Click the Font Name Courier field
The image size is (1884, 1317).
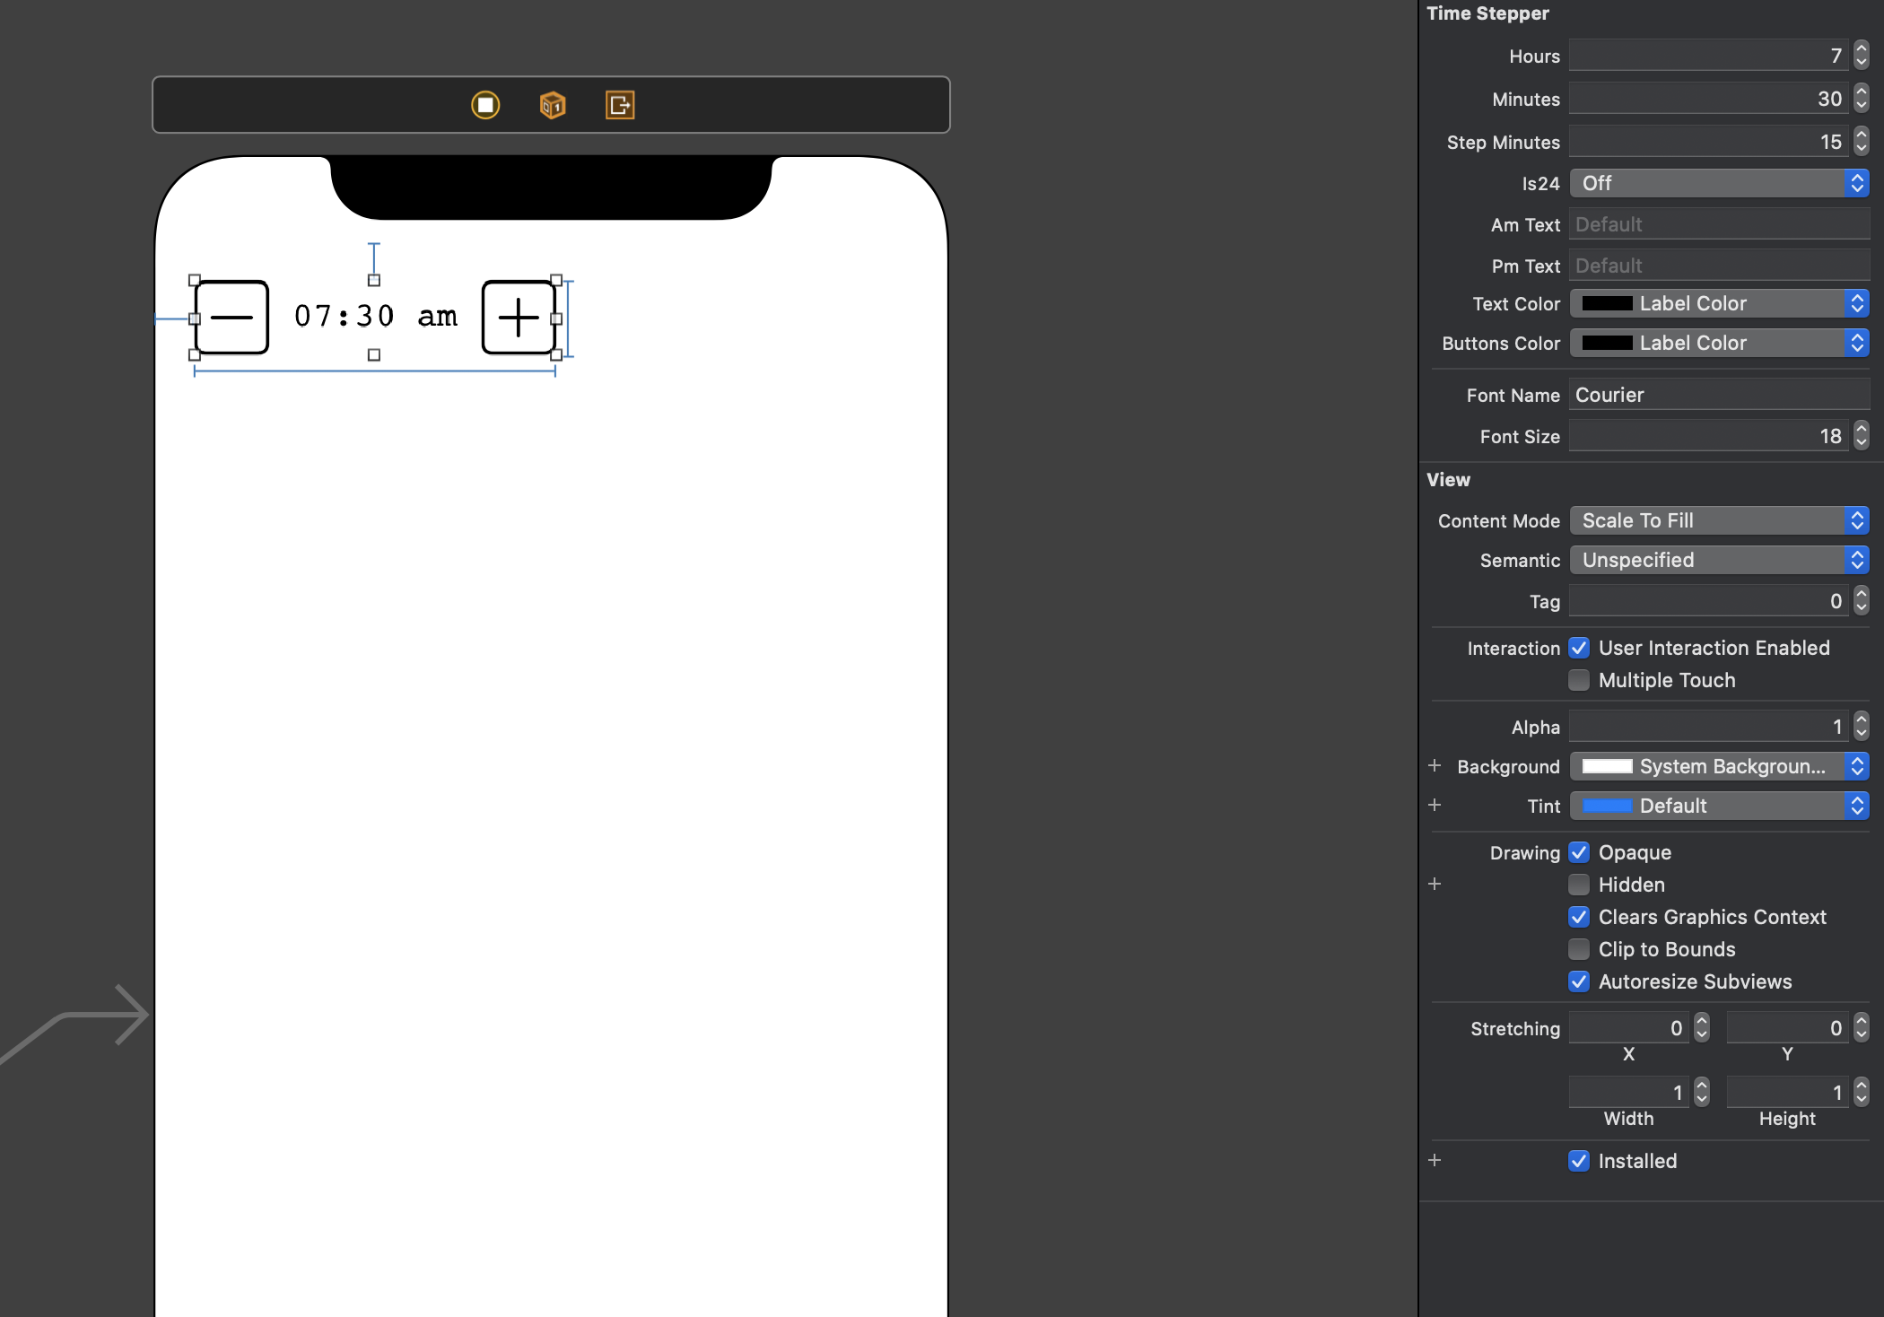(1718, 395)
